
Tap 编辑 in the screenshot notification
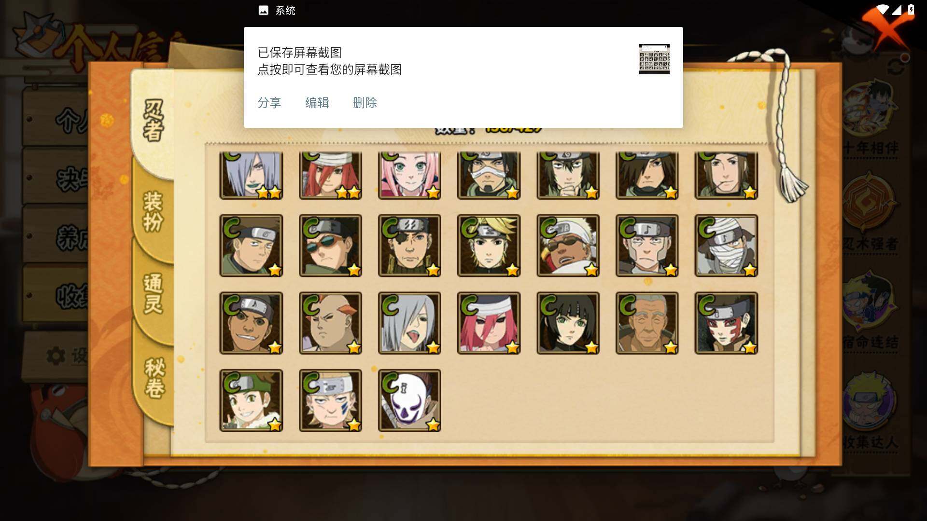317,103
